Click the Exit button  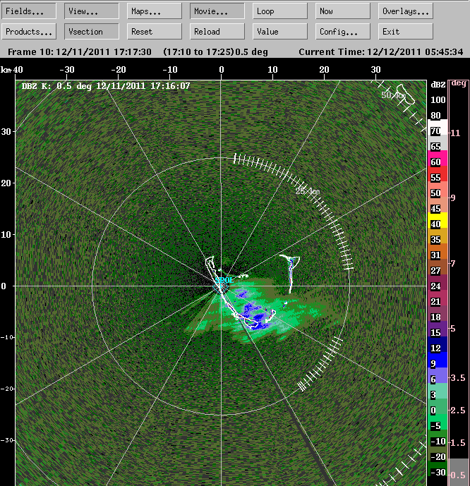(406, 32)
